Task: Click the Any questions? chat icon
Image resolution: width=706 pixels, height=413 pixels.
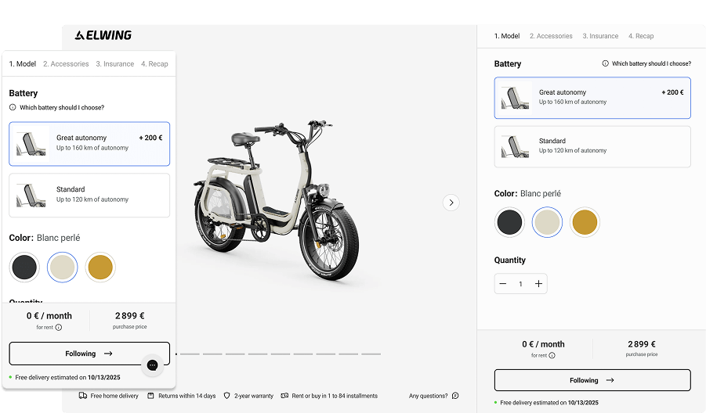Action: 455,396
